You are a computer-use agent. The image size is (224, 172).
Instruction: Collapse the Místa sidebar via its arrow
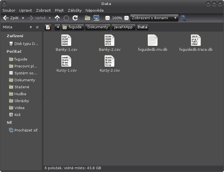pyautogui.click(x=31, y=27)
